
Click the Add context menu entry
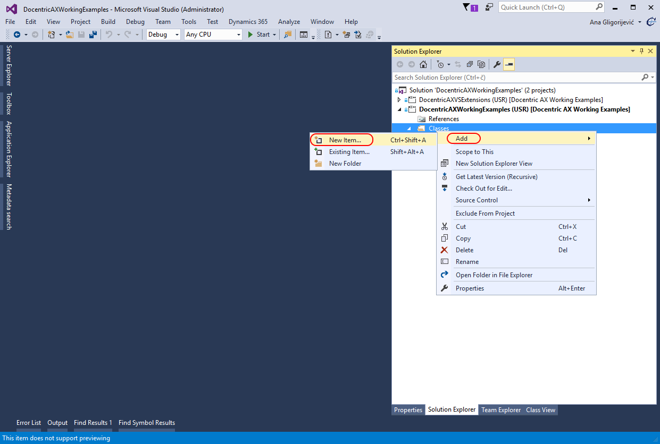pyautogui.click(x=516, y=139)
